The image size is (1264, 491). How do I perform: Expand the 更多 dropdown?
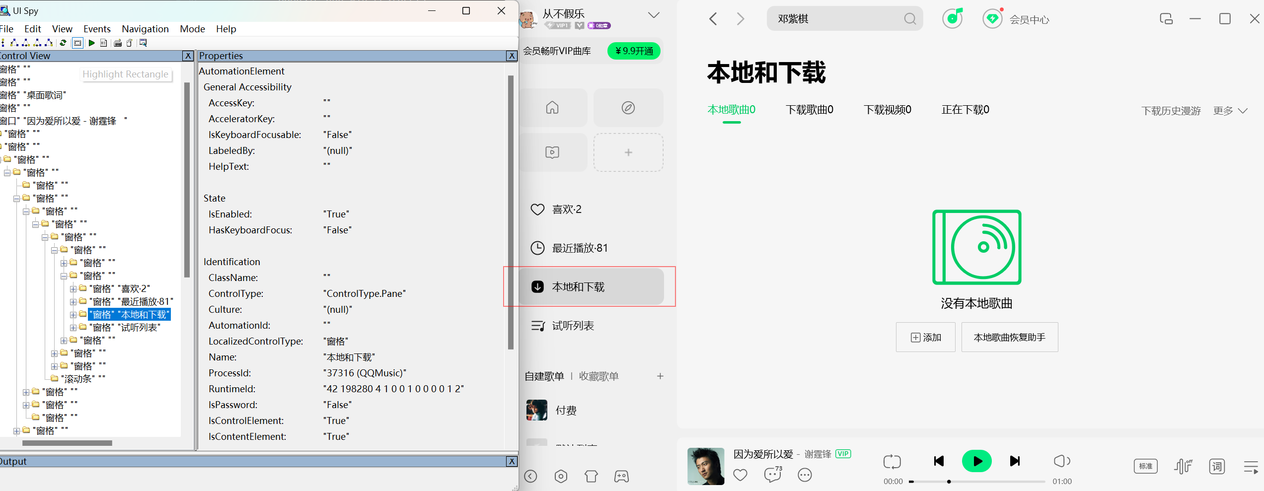coord(1230,111)
